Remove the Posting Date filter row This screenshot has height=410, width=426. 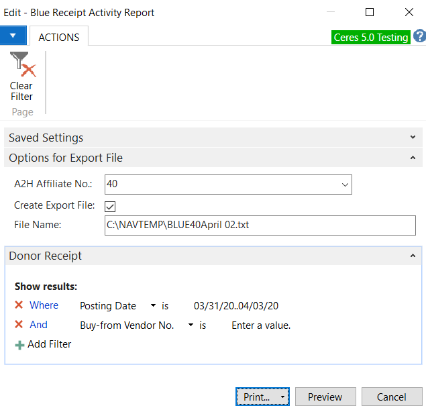19,305
